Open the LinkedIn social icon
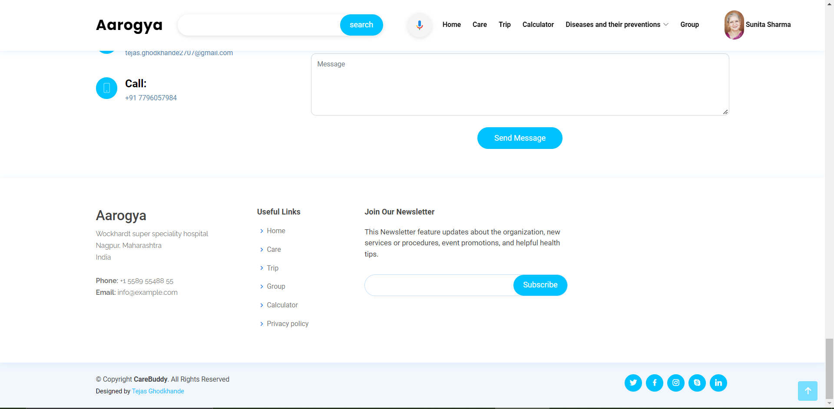The height and width of the screenshot is (409, 834). pyautogui.click(x=718, y=383)
